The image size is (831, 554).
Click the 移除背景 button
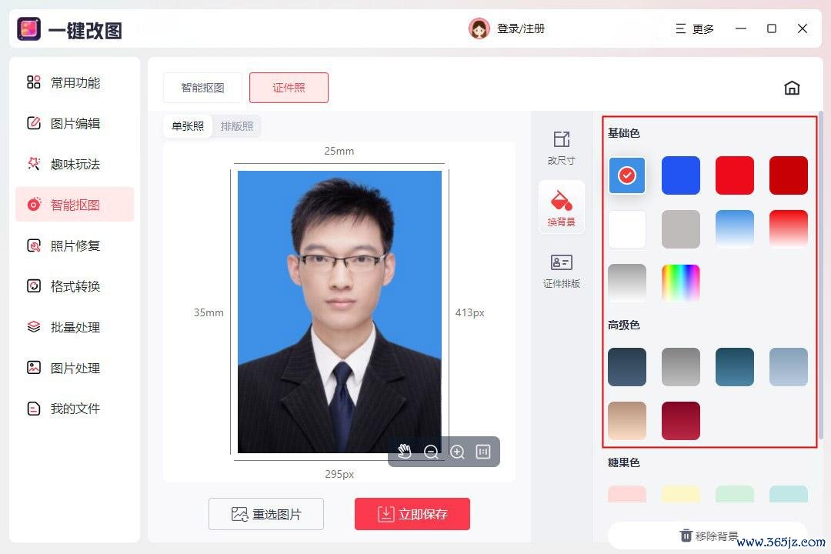click(708, 536)
